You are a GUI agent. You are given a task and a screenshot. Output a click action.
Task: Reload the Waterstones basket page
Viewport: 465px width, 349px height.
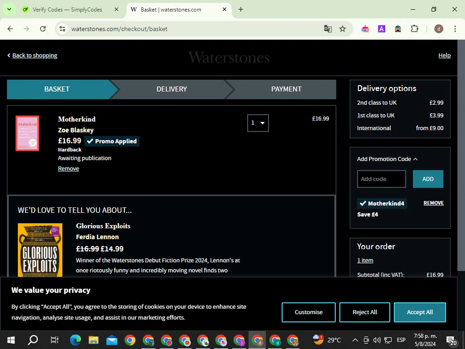tap(43, 29)
